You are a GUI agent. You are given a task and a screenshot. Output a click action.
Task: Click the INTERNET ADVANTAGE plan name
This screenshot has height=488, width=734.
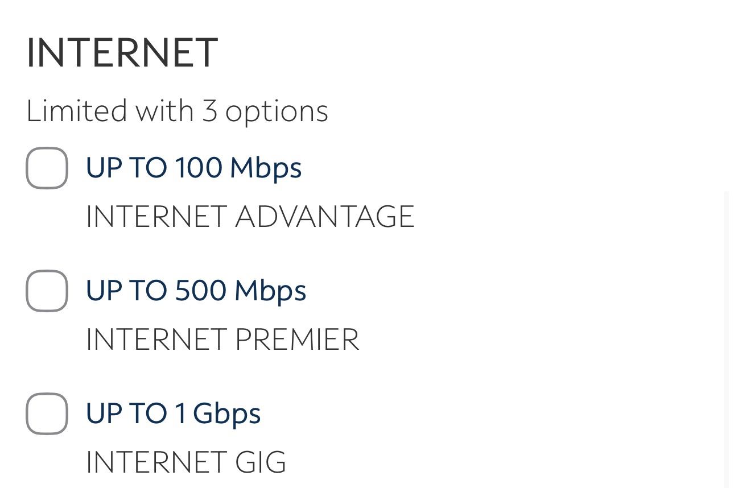(x=250, y=217)
